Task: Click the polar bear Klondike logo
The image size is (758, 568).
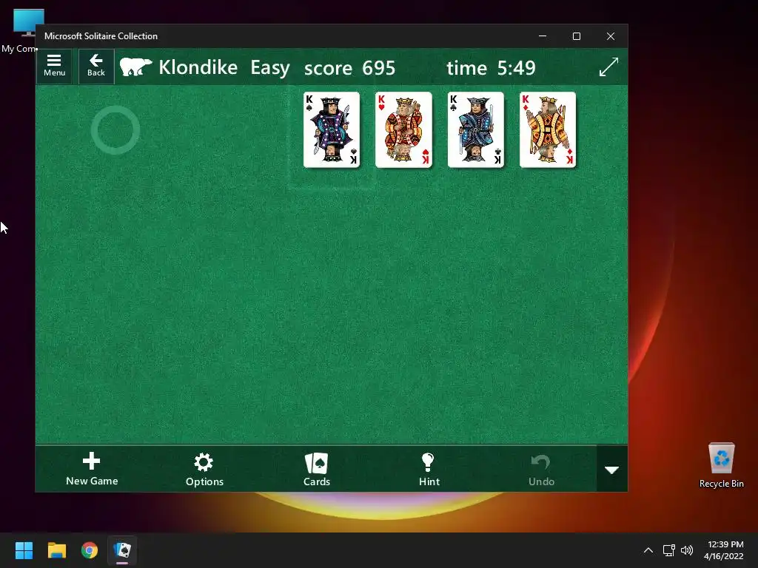Action: (136, 67)
